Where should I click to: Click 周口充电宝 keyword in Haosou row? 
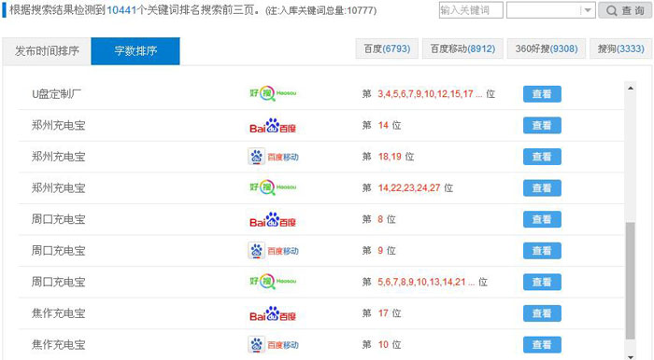tap(58, 283)
